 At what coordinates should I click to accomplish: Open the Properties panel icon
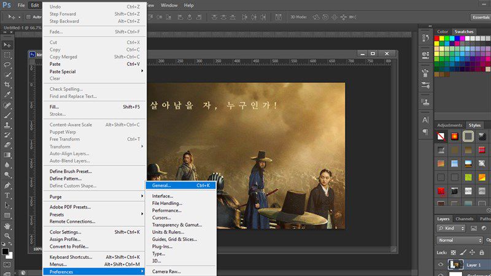click(425, 55)
